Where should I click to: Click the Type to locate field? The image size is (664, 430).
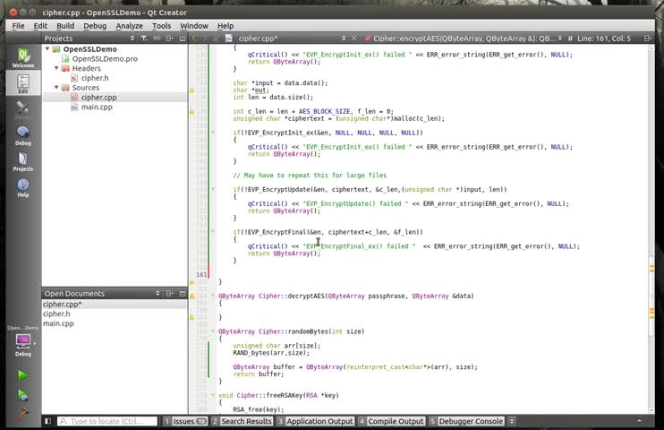click(107, 421)
